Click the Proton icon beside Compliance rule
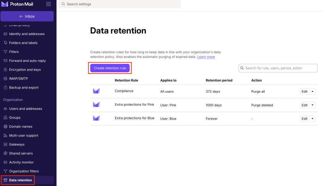Viewport: 323px width, 186px height. pyautogui.click(x=96, y=91)
